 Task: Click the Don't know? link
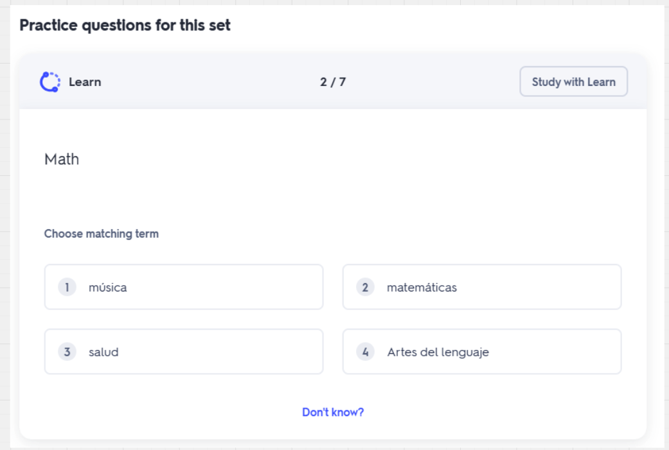tap(333, 412)
